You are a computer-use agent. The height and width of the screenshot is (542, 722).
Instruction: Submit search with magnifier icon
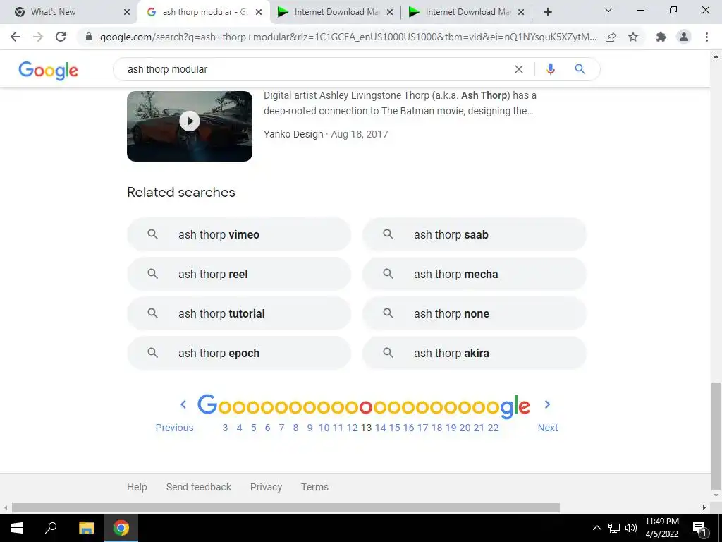coord(580,69)
